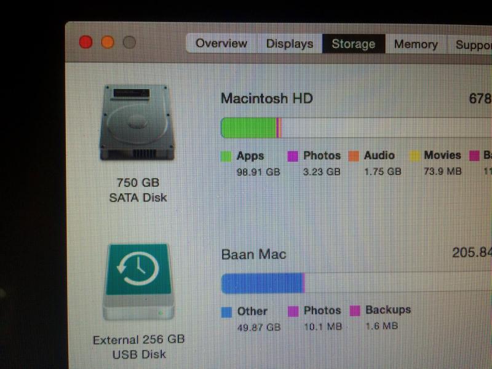This screenshot has height=369, width=492.
Task: Click the 205.84 free space value
Action: point(472,252)
